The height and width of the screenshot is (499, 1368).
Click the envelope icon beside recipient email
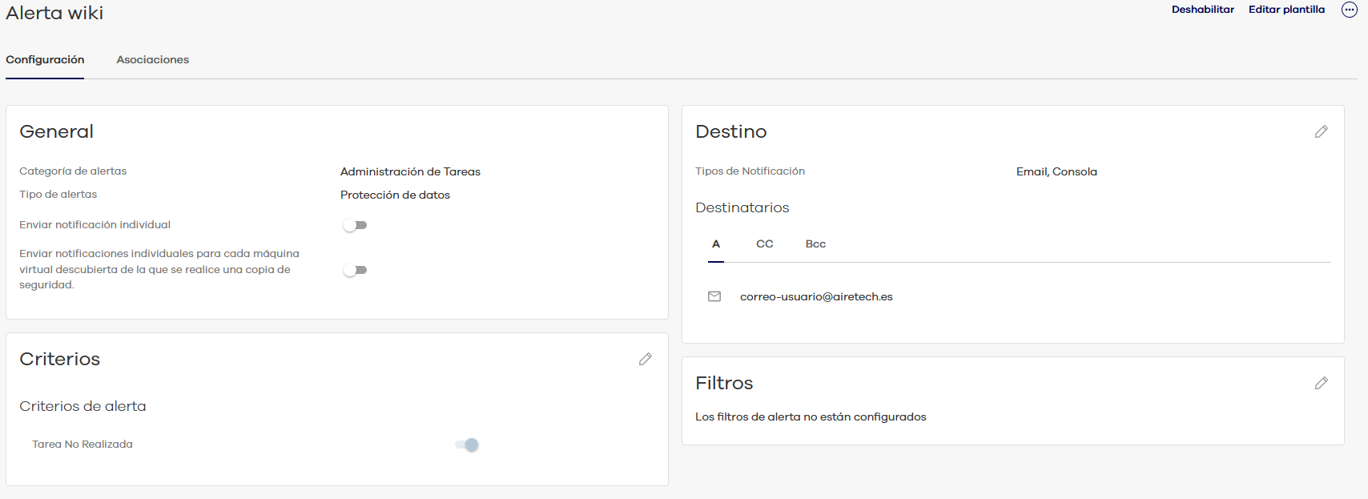[x=714, y=296]
